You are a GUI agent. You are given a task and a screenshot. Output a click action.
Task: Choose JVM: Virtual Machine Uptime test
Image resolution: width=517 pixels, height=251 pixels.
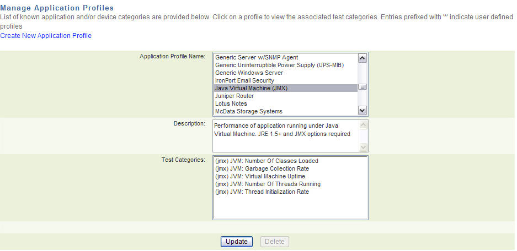[x=260, y=176]
